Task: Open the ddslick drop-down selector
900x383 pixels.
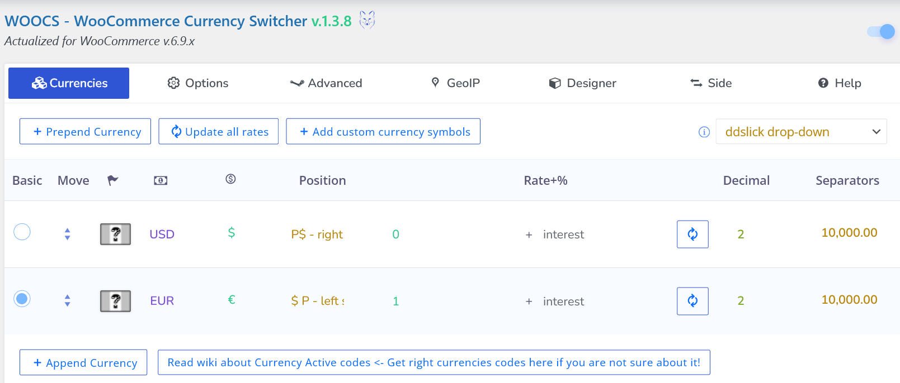Action: [801, 132]
